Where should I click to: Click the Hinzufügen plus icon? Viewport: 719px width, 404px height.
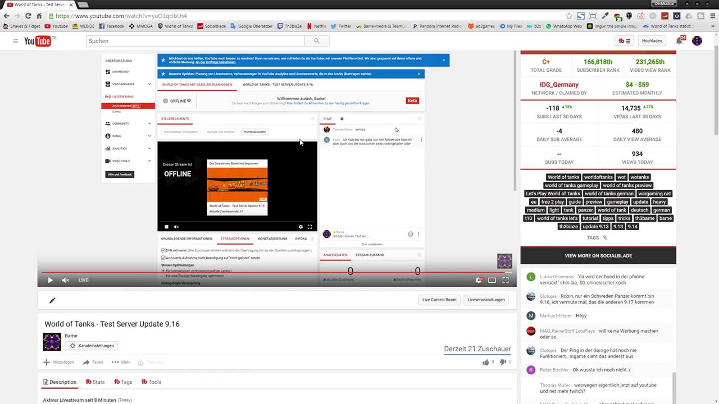(47, 362)
